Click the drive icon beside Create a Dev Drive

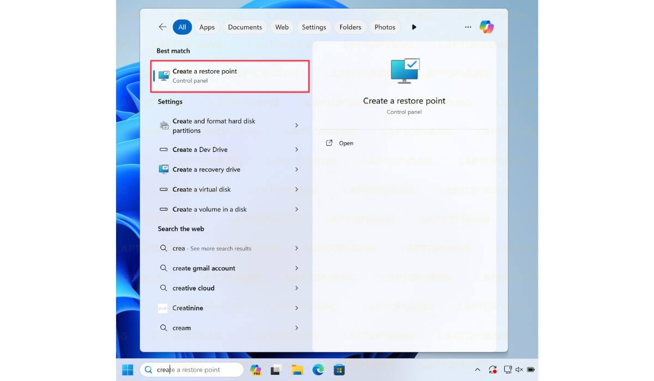click(x=163, y=150)
